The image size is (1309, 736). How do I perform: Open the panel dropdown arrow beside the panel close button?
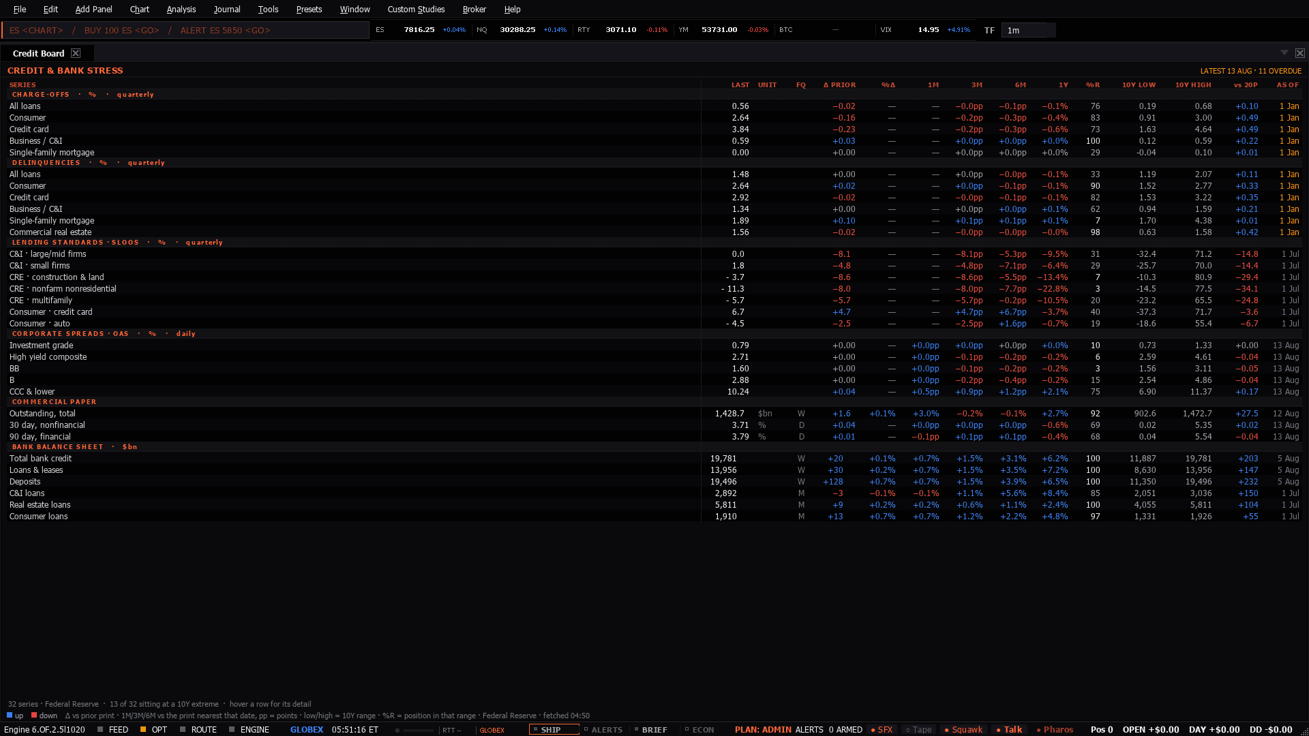coord(1284,52)
